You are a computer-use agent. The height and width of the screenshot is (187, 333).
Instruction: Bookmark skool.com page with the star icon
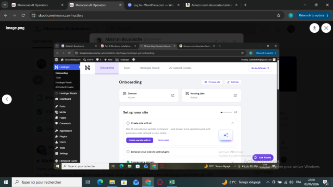278,15
